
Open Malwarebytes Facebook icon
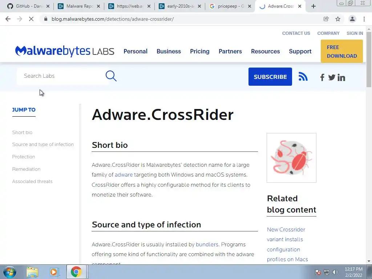pyautogui.click(x=322, y=77)
